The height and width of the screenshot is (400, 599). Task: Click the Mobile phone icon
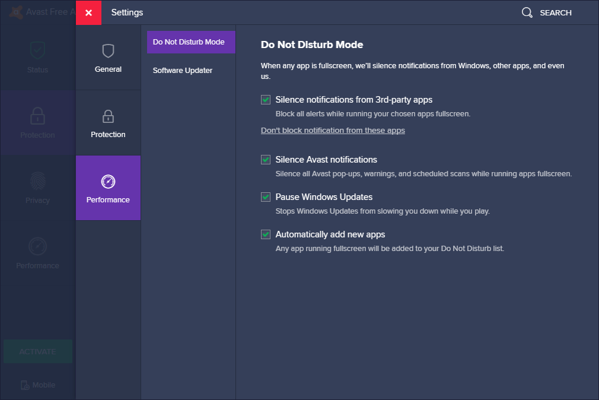click(x=25, y=385)
